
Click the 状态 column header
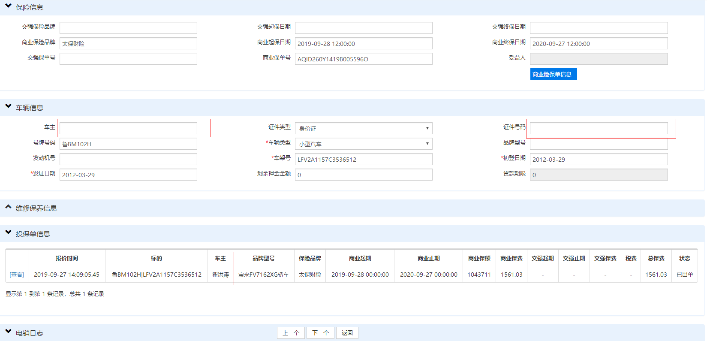[x=685, y=258]
